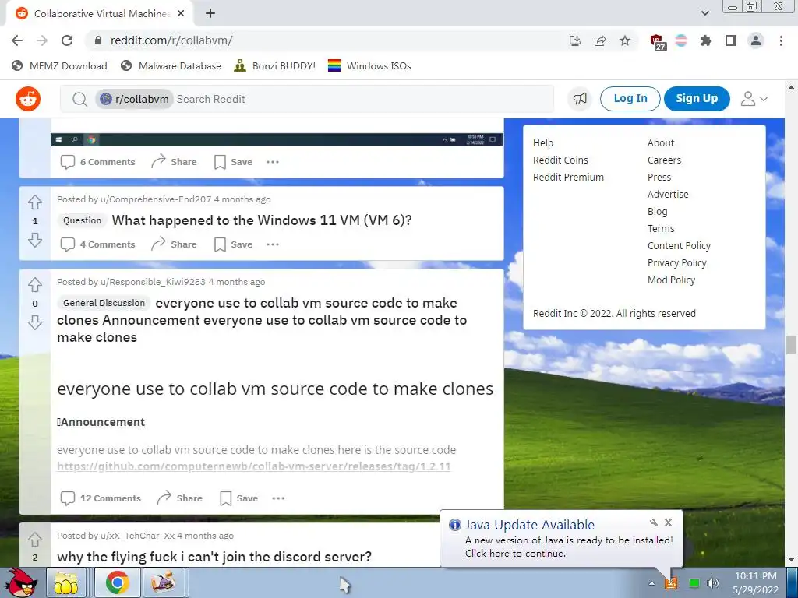Open the Privacy Policy footer link

click(677, 263)
